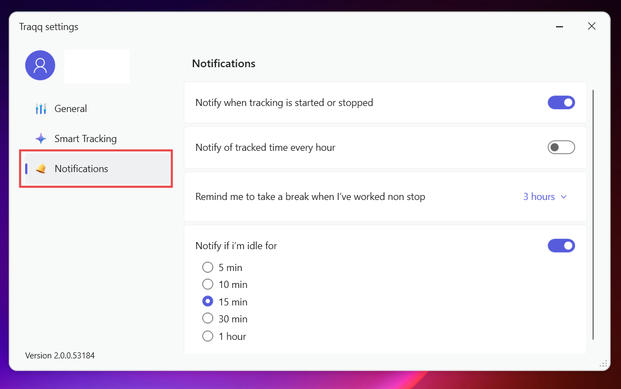
Task: Click the user profile avatar icon
Action: [40, 66]
